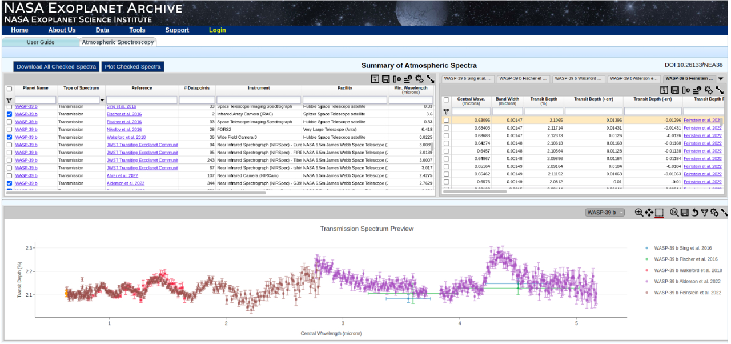Screen dimensions: 731x344
Task: Download the left table using the save icon
Action: pyautogui.click(x=385, y=79)
